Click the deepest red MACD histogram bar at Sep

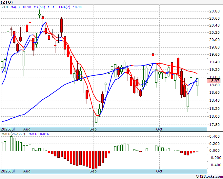[93, 160]
